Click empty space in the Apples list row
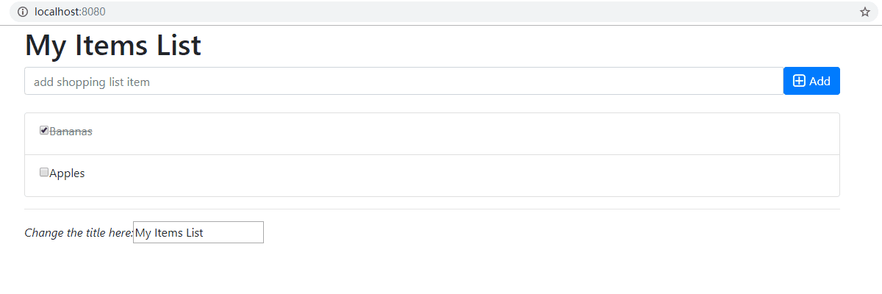Image resolution: width=882 pixels, height=294 pixels. [x=441, y=176]
